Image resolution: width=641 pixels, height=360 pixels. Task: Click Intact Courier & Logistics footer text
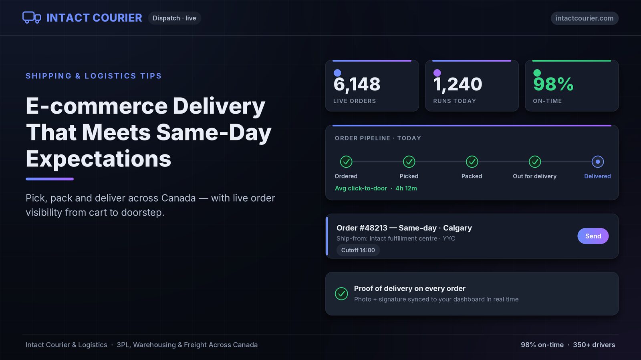tap(67, 345)
